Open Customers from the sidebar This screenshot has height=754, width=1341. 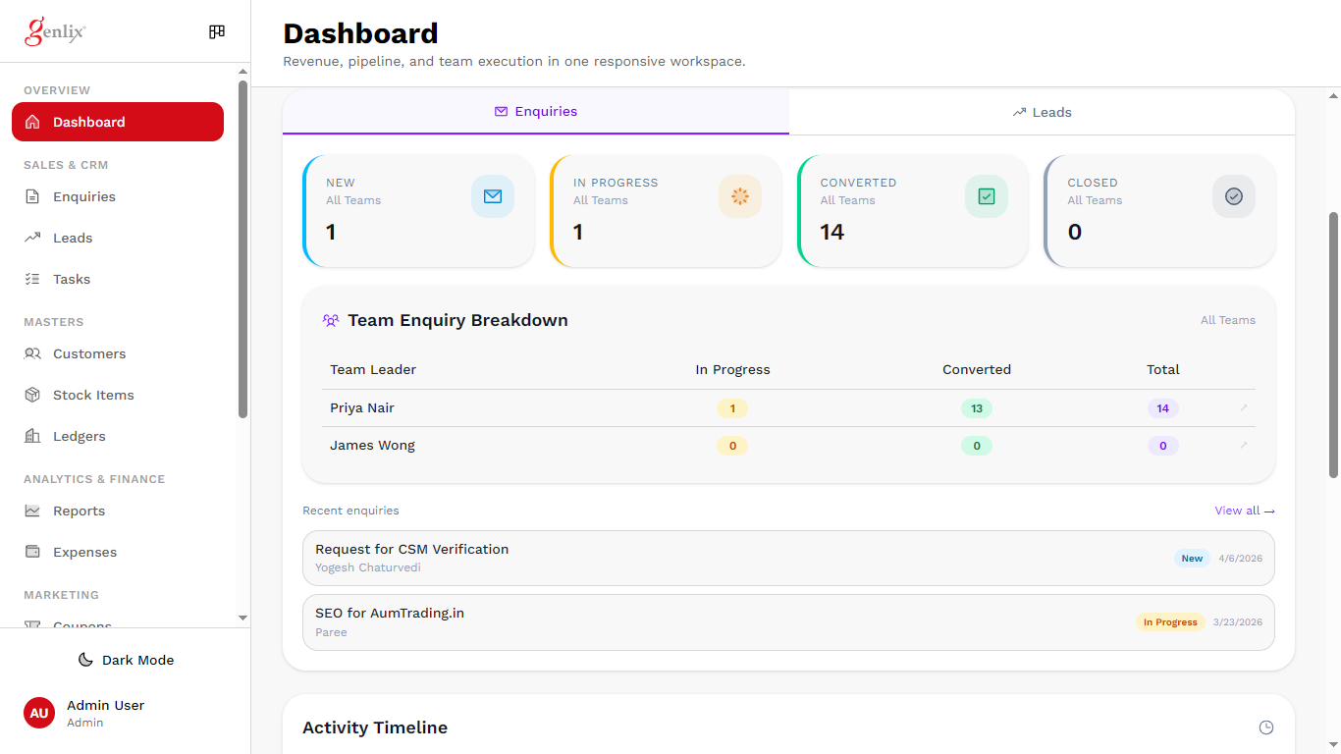[89, 353]
